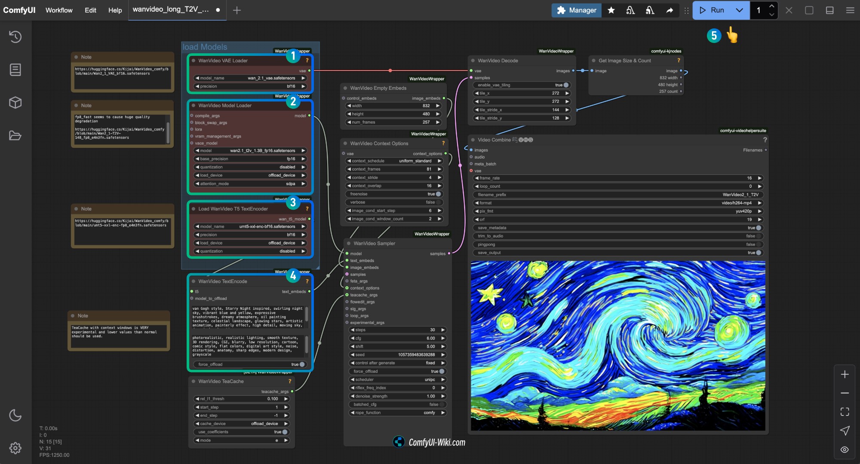Open the Workflow menu
This screenshot has width=860, height=464.
(59, 10)
